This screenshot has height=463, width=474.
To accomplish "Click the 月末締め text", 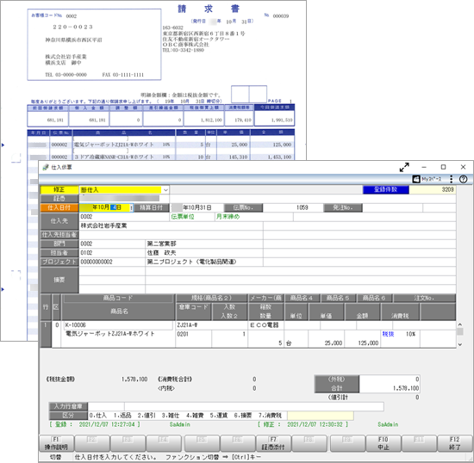I will coord(228,217).
